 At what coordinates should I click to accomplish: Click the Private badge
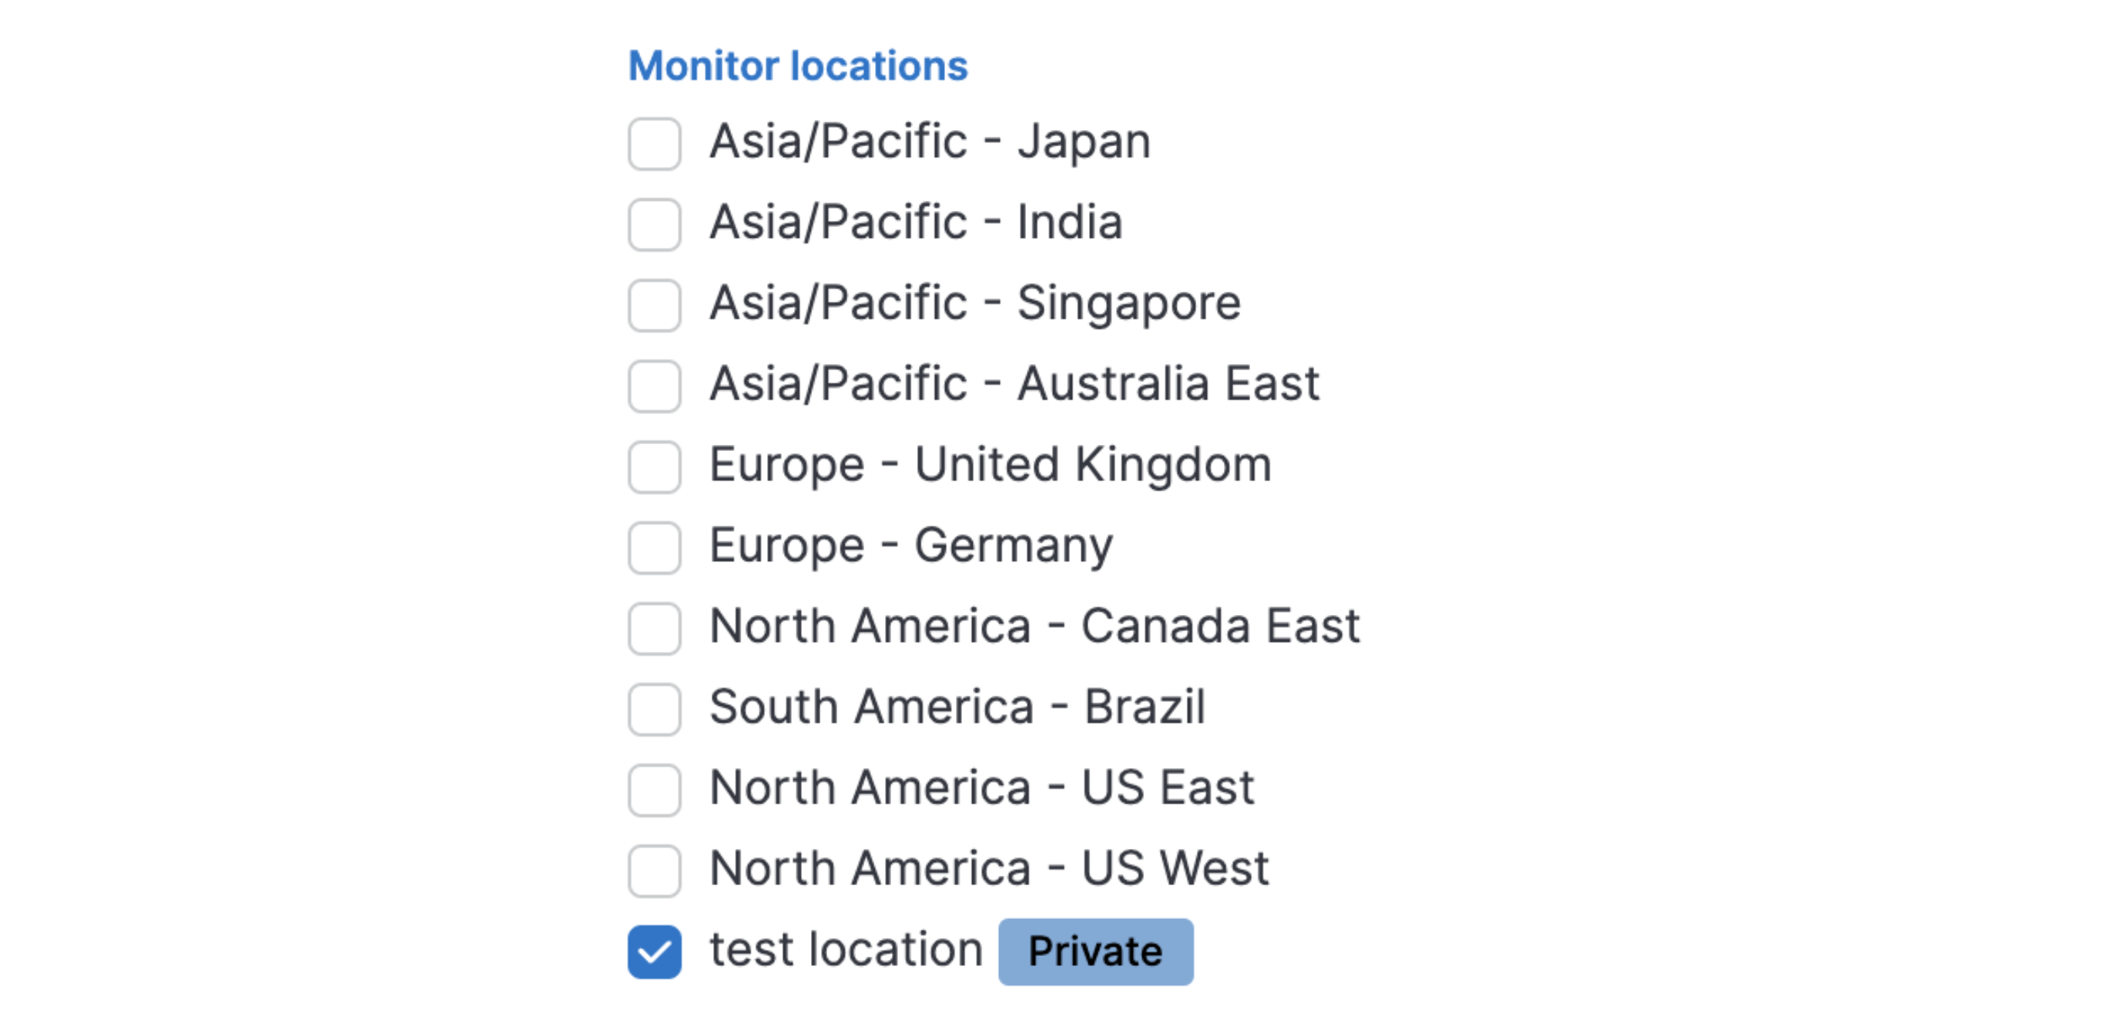1095,951
